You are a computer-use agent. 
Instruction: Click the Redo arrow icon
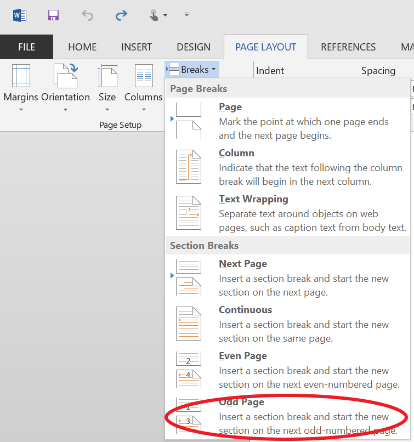[x=121, y=15]
